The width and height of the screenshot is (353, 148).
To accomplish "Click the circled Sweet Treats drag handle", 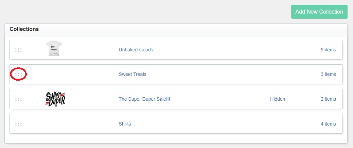I will tap(18, 74).
